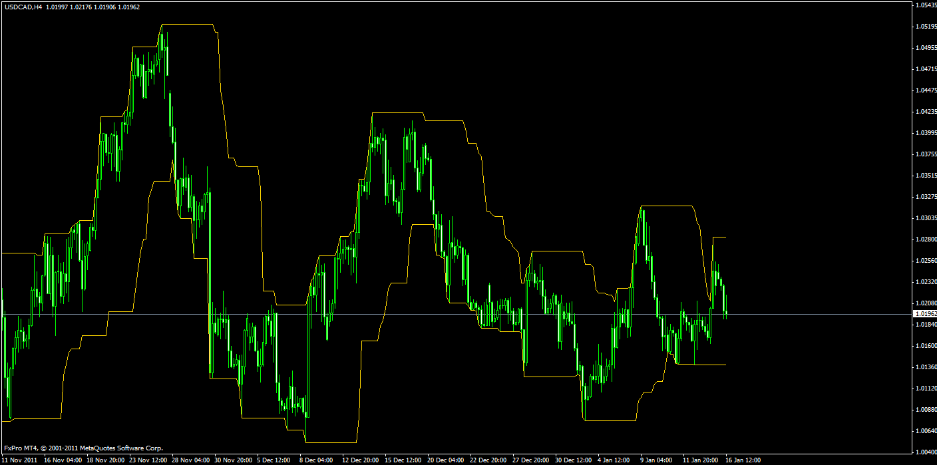This screenshot has width=937, height=465.
Task: Click the 5 Dec 12:00 time label
Action: pos(274,460)
